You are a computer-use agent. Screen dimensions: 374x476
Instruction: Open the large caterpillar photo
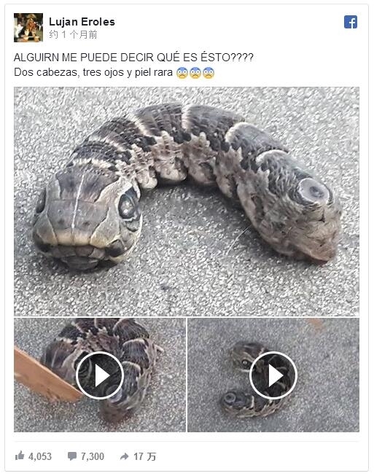pyautogui.click(x=187, y=201)
